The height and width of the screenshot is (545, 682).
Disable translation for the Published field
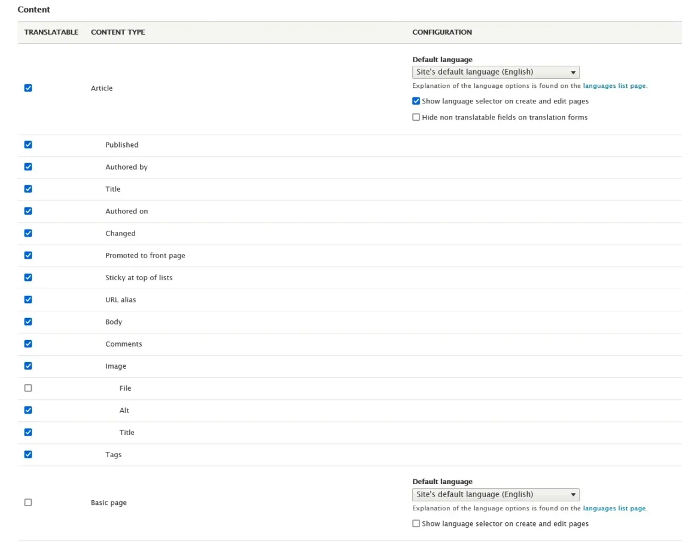[x=28, y=145]
